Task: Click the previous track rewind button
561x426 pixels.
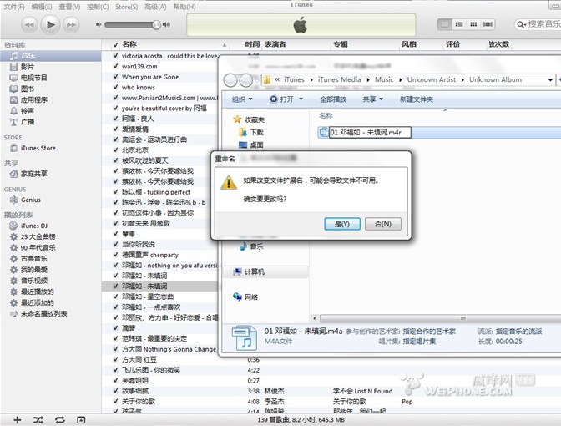Action: pos(29,25)
